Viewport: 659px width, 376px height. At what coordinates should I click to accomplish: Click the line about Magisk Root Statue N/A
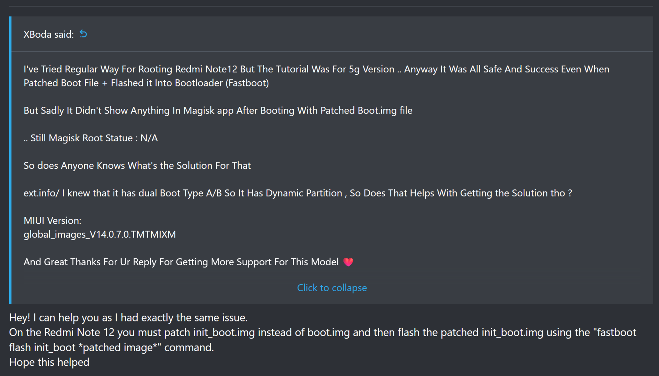tap(91, 138)
